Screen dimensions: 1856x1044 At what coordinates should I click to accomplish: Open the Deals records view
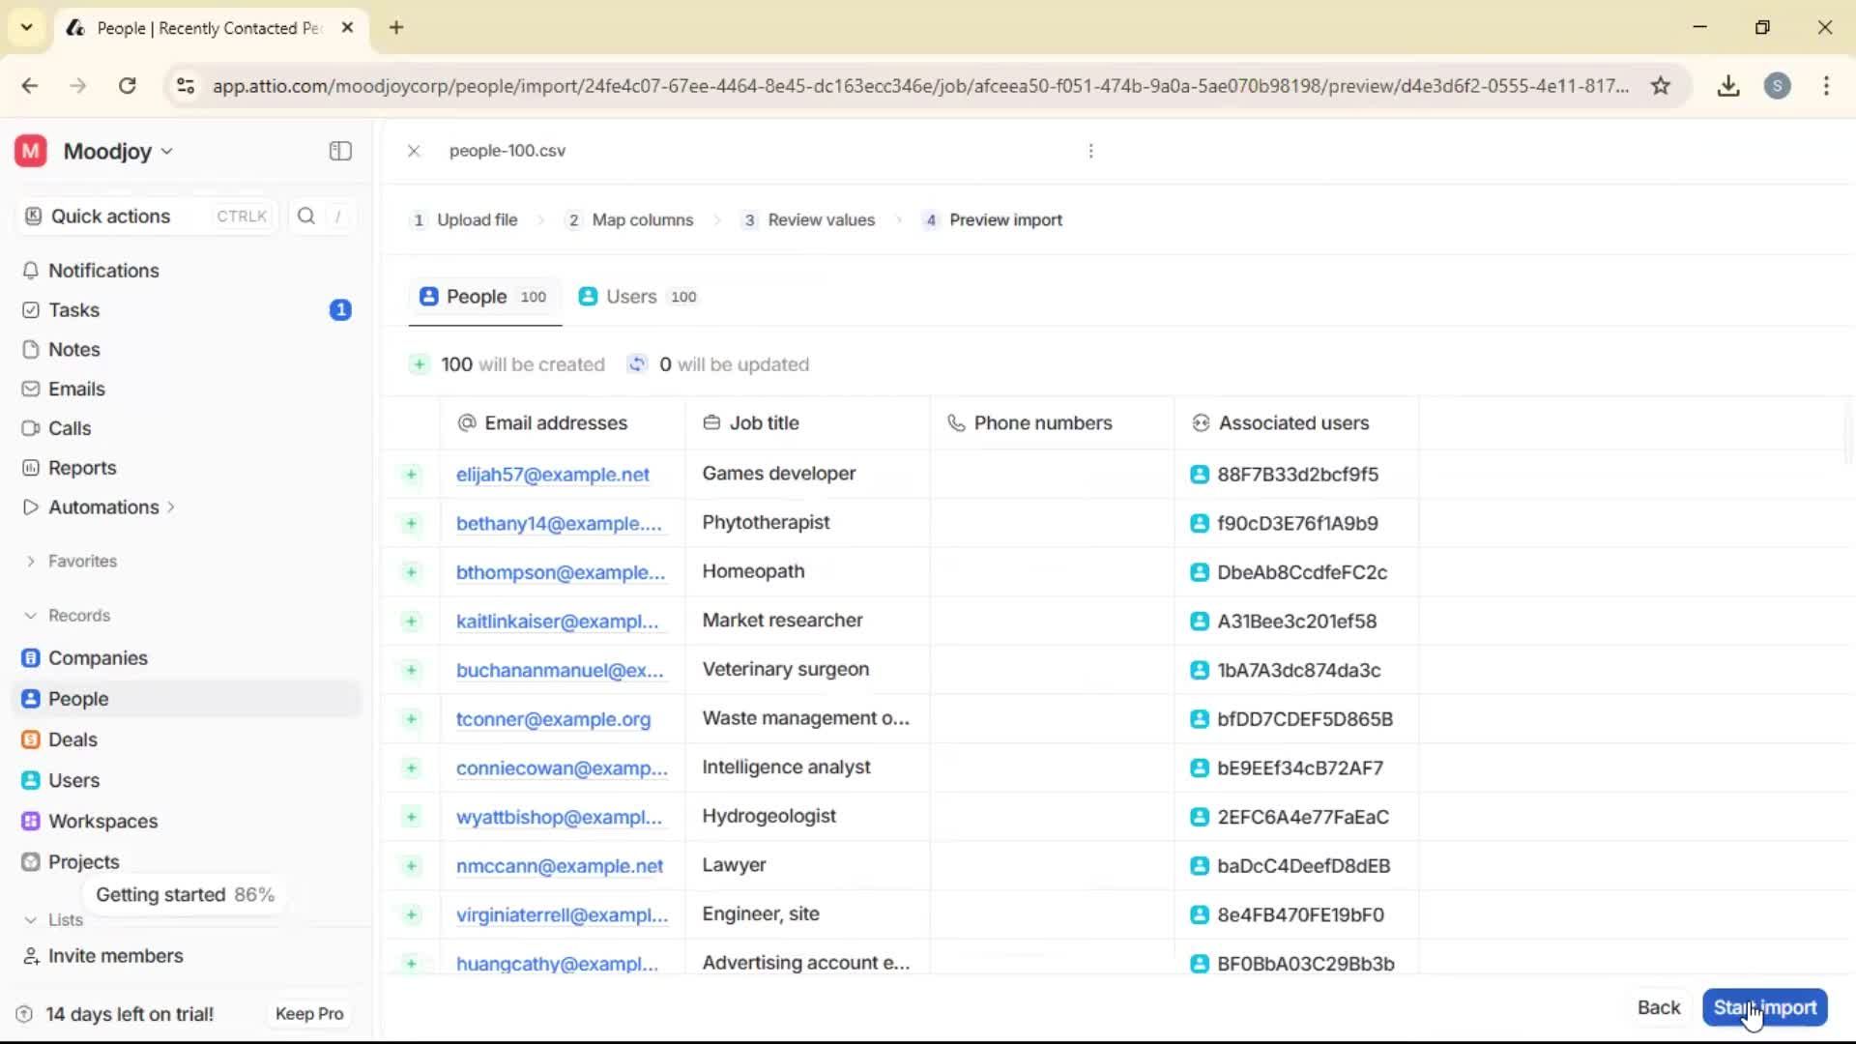coord(72,739)
